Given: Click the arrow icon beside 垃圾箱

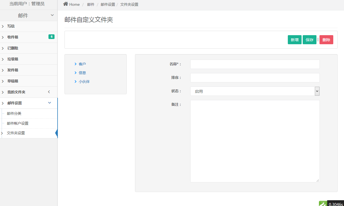Looking at the screenshot, I should (3, 59).
